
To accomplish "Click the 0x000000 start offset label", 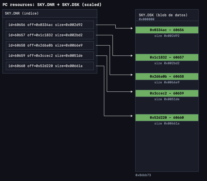I will tap(147, 19).
